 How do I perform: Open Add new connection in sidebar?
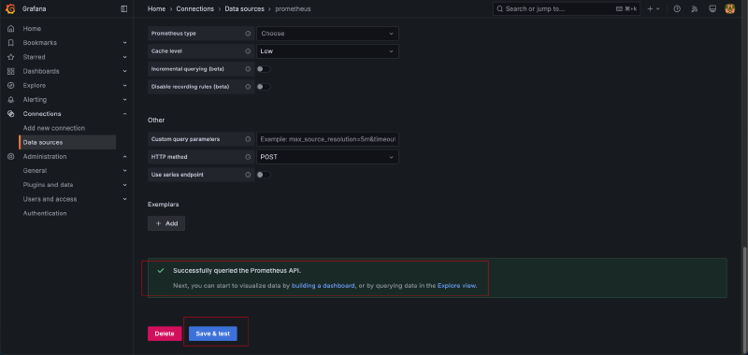pos(54,128)
